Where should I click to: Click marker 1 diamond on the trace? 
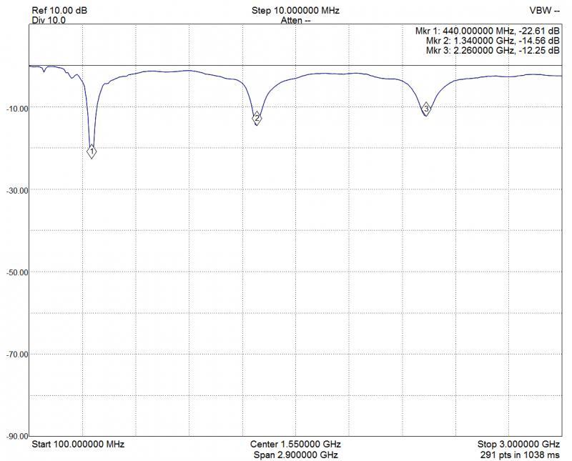click(x=92, y=152)
